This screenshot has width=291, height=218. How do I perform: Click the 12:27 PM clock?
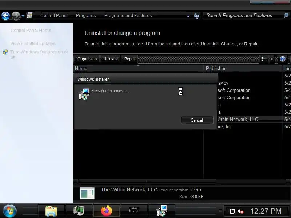[266, 211]
